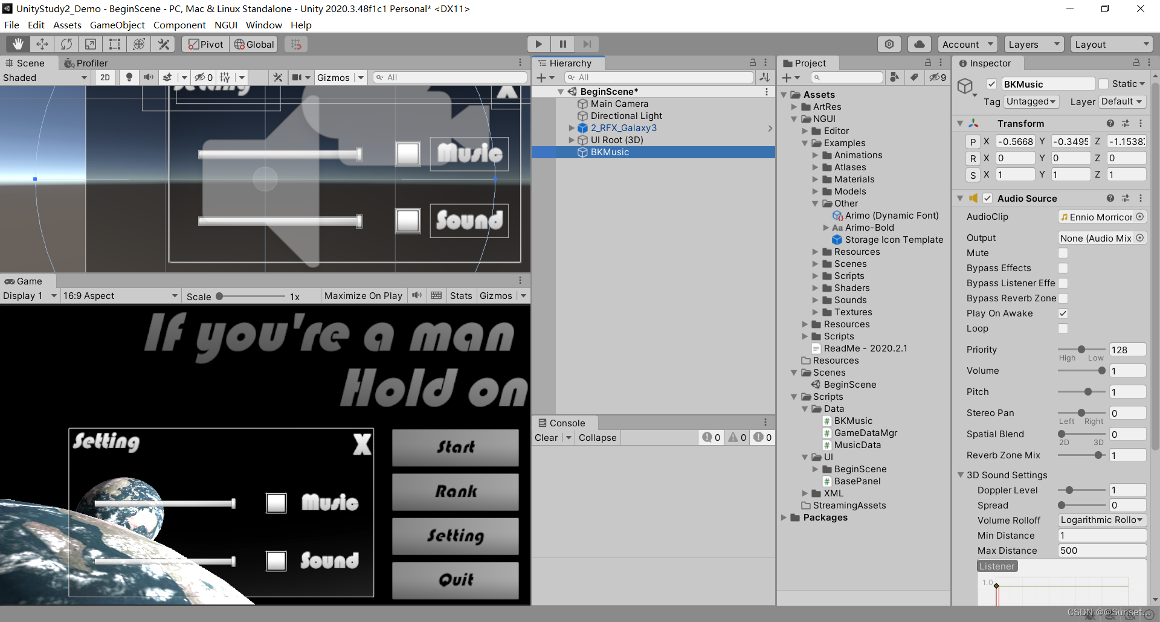This screenshot has height=622, width=1160.
Task: Open the File menu
Action: [11, 25]
